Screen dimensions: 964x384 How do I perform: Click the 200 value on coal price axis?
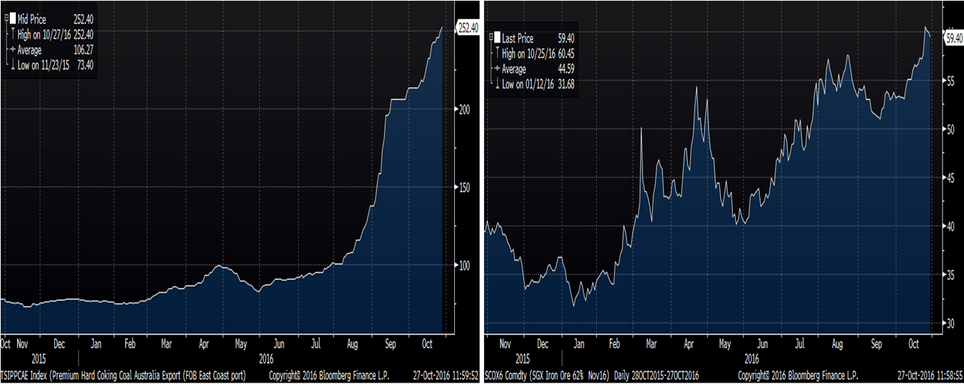(463, 110)
